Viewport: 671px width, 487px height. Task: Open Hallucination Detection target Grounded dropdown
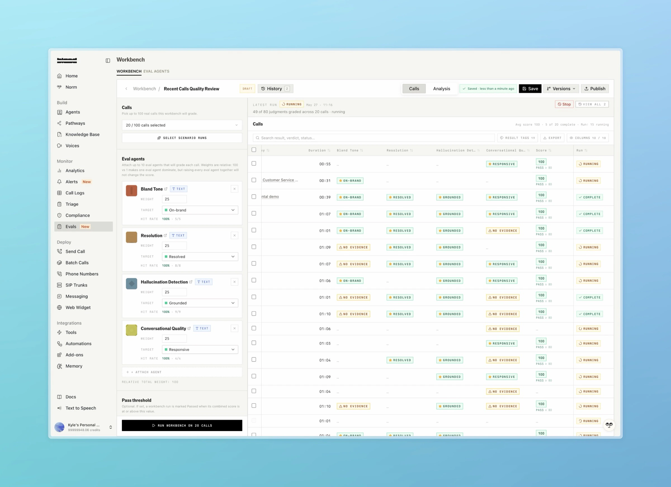click(x=200, y=303)
